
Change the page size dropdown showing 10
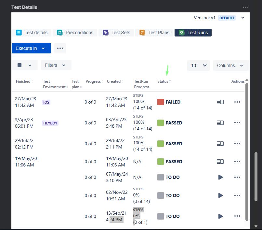tap(199, 65)
